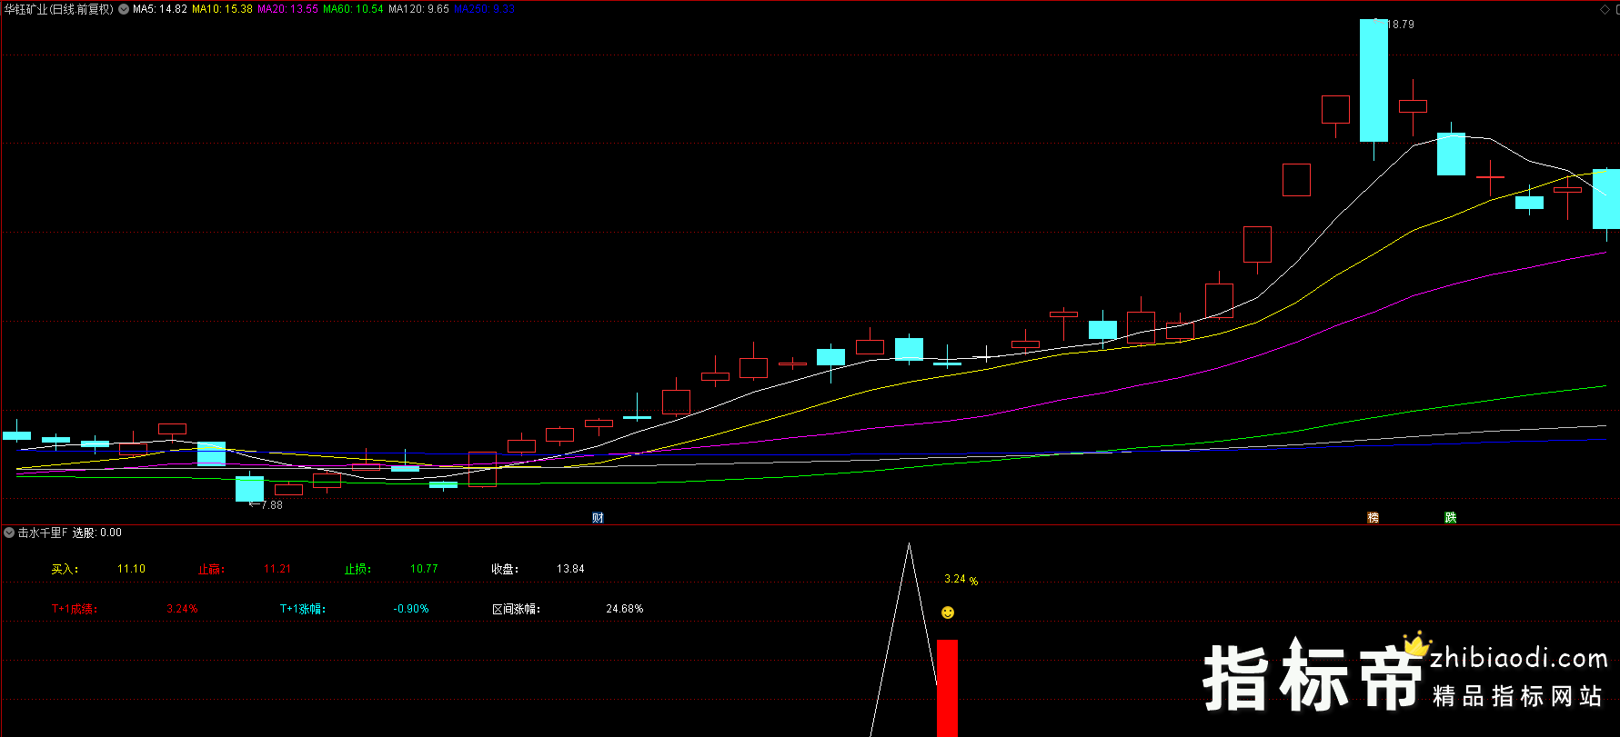Click the 买入: label
Viewport: 1620px width, 737px height.
(x=65, y=569)
